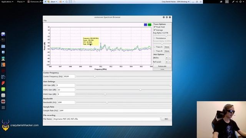The image size is (246, 138).
Task: Launch the terminal icon in the dock
Action: pos(3,40)
